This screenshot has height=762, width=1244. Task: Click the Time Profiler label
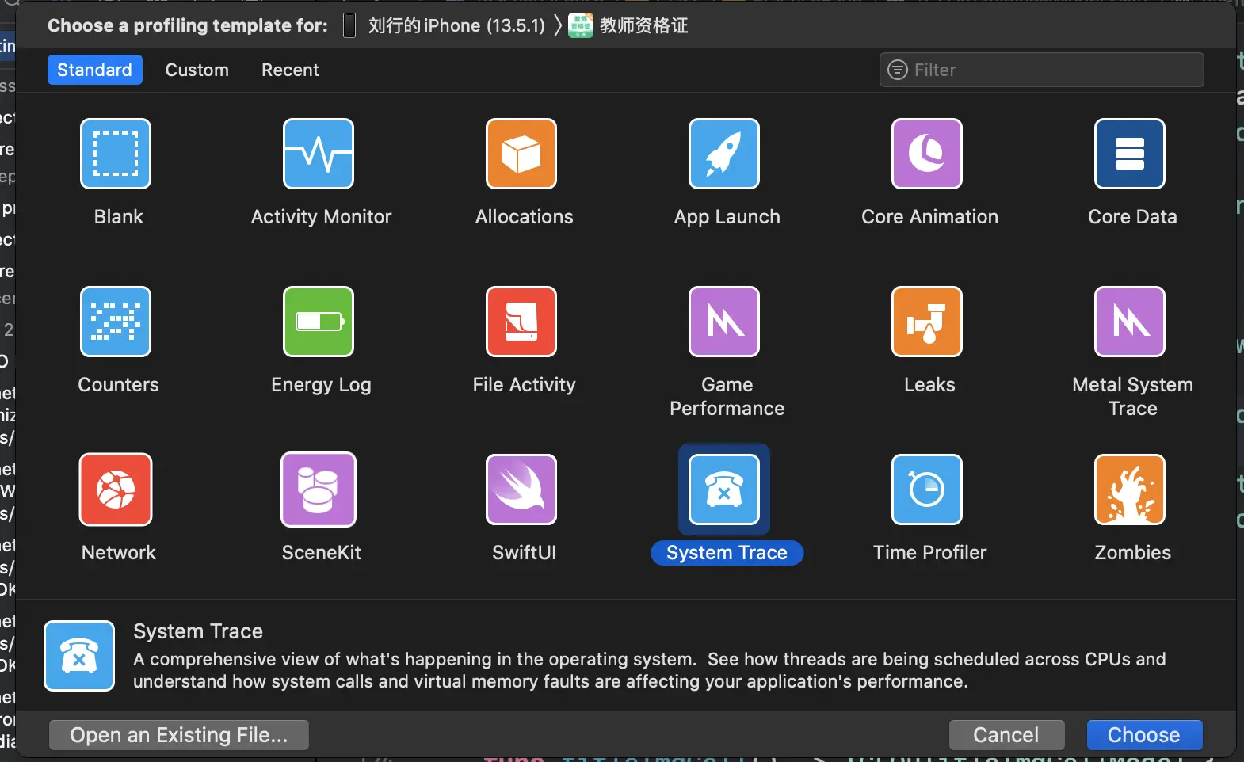pos(929,553)
